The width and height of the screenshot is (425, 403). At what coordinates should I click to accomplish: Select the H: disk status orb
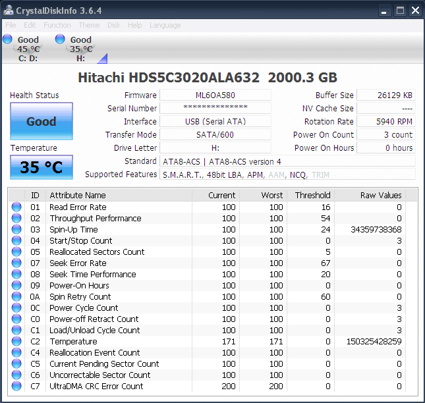click(60, 39)
